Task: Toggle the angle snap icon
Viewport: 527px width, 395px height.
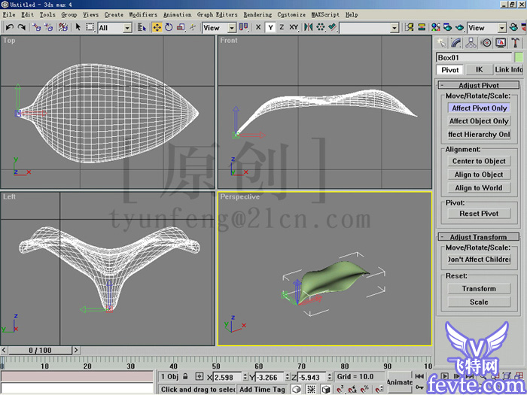Action: pos(352,390)
